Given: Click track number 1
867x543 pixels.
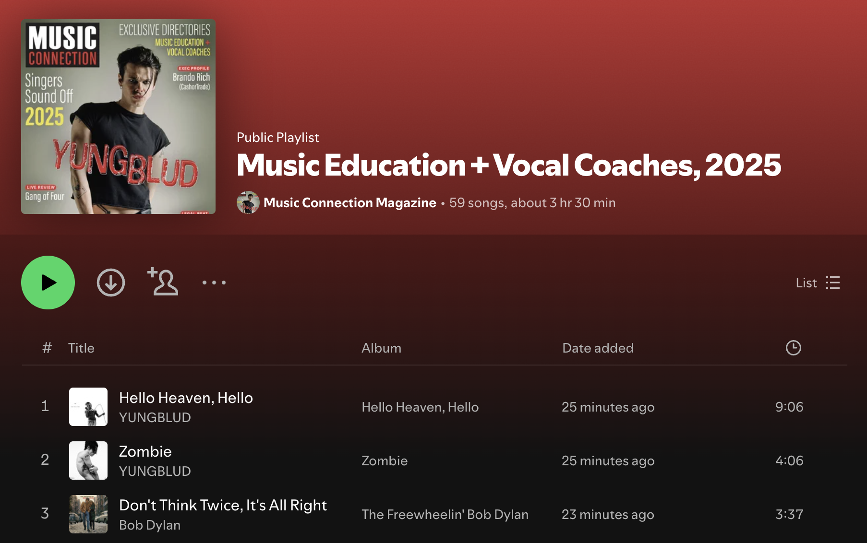Looking at the screenshot, I should click(45, 406).
